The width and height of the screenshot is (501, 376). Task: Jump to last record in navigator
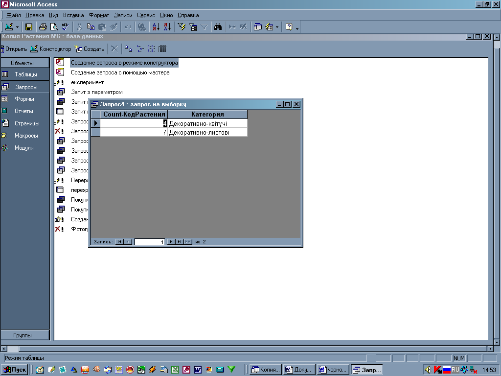[x=180, y=242]
